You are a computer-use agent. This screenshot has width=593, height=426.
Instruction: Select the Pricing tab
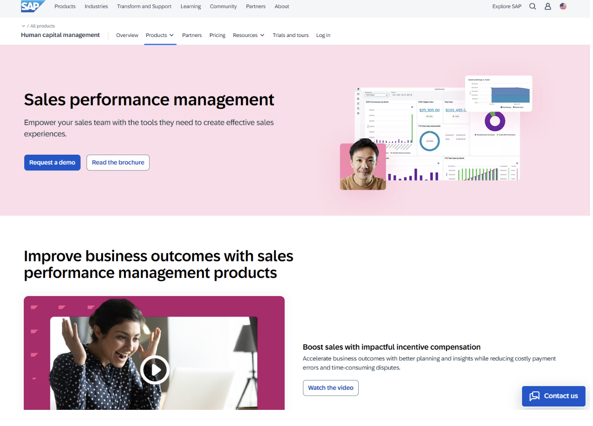tap(217, 35)
